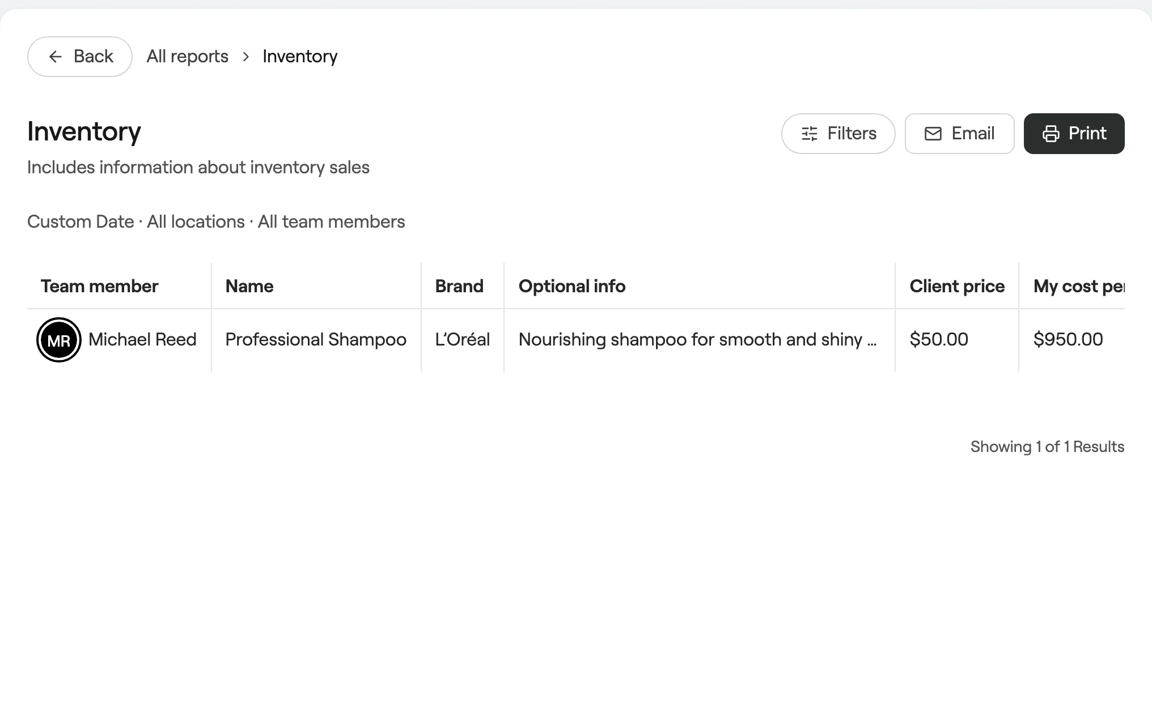Open the Filters panel
The width and height of the screenshot is (1152, 725).
(838, 134)
